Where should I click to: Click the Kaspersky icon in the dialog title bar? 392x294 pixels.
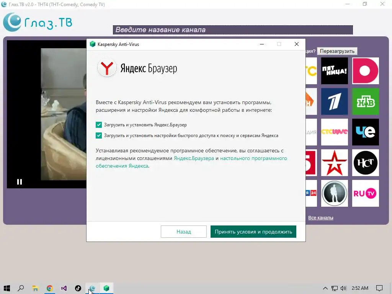click(x=93, y=44)
